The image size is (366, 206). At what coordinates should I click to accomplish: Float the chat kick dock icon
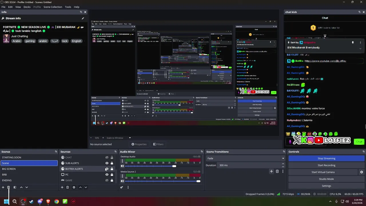359,12
